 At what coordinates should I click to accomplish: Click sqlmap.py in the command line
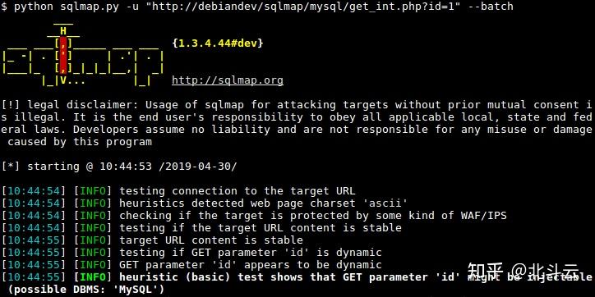pyautogui.click(x=90, y=7)
